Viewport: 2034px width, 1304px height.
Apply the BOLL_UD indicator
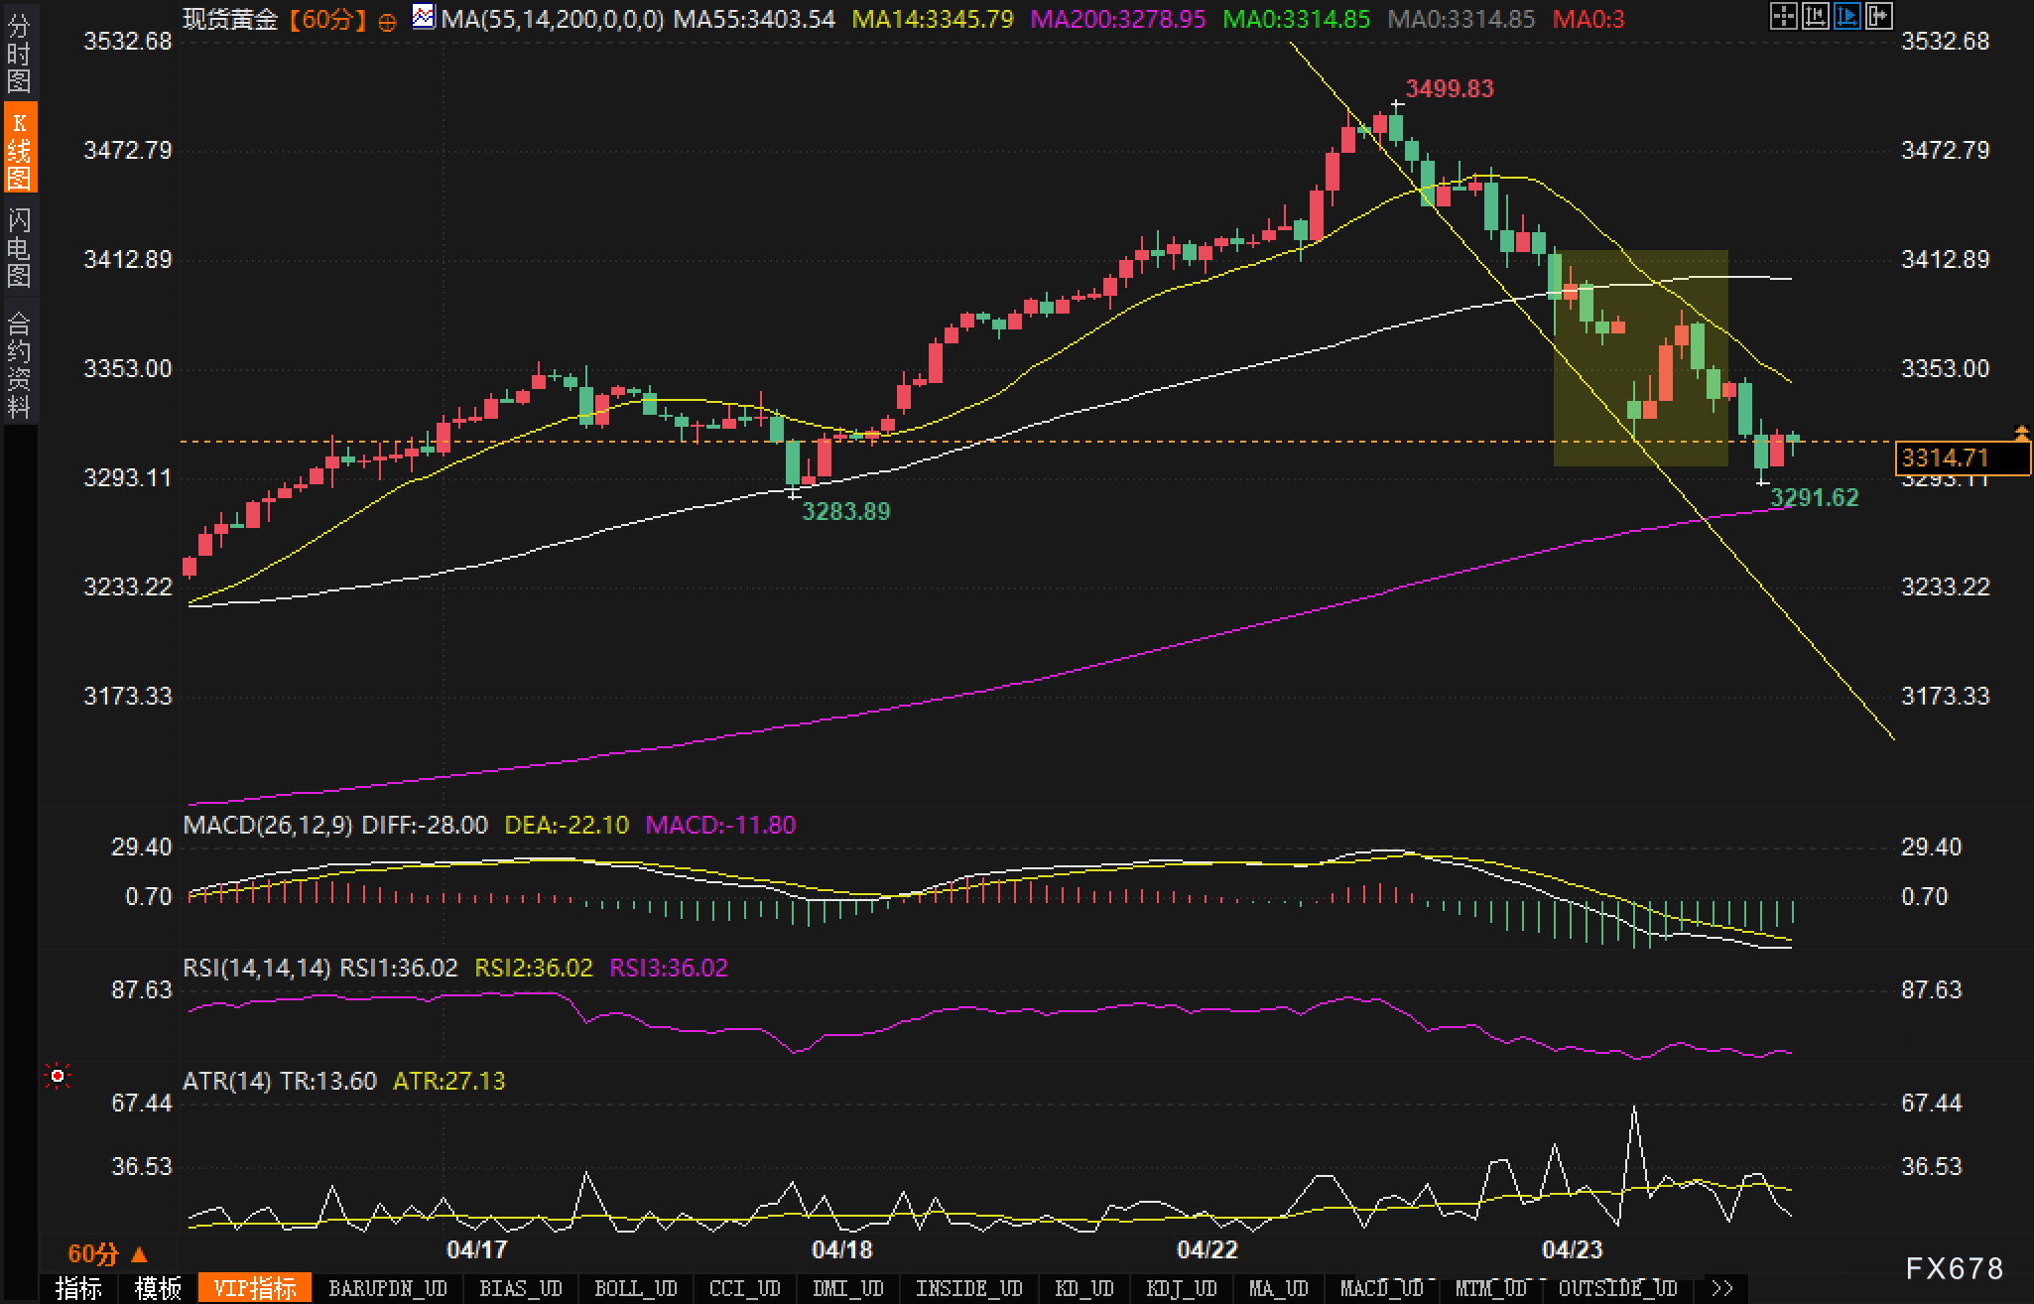click(635, 1288)
